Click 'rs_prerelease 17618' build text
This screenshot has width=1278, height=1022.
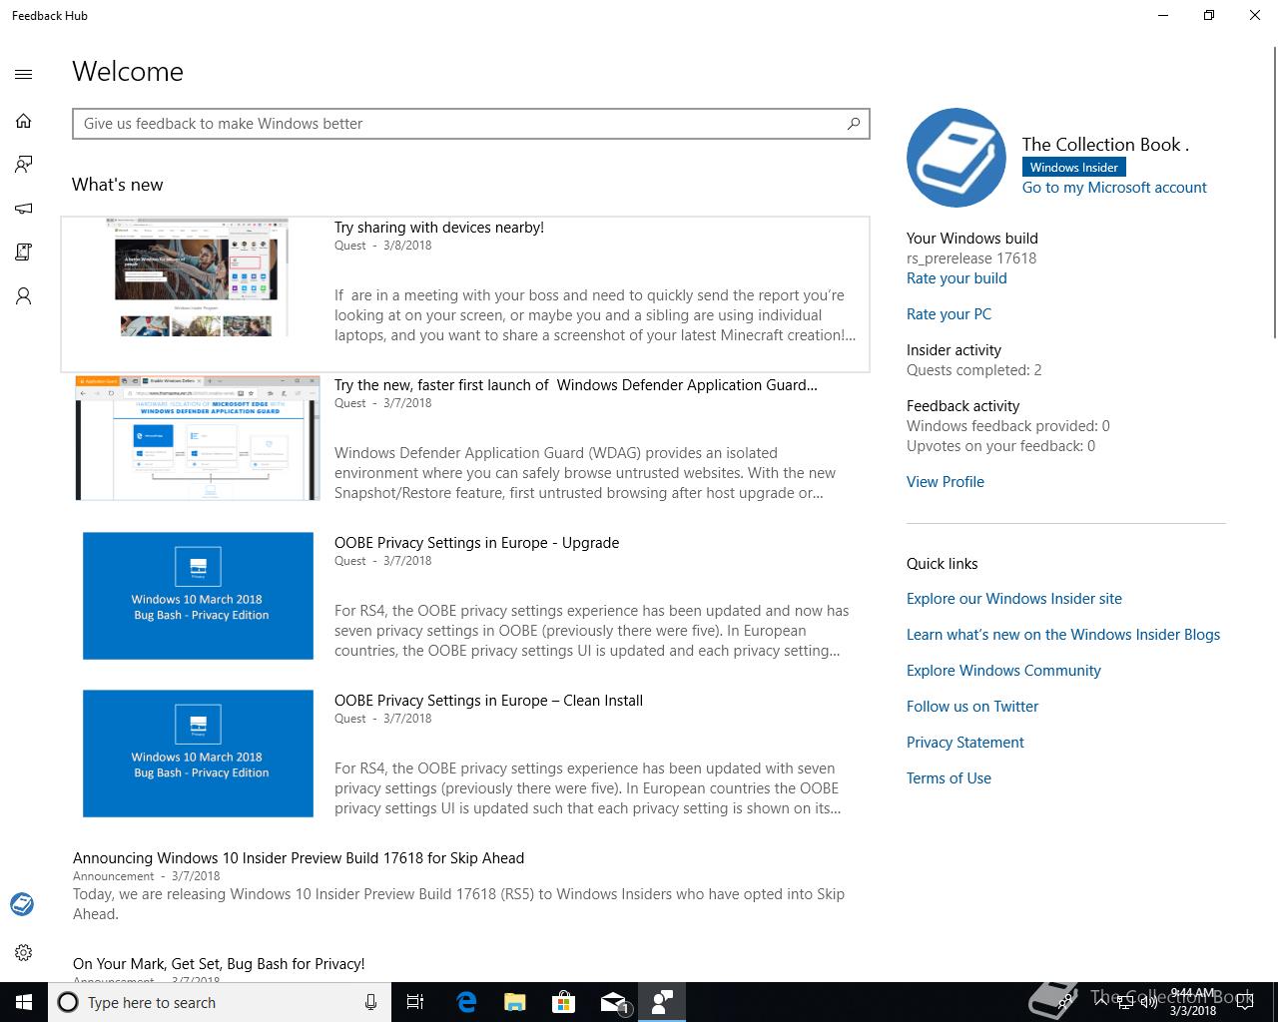(971, 258)
